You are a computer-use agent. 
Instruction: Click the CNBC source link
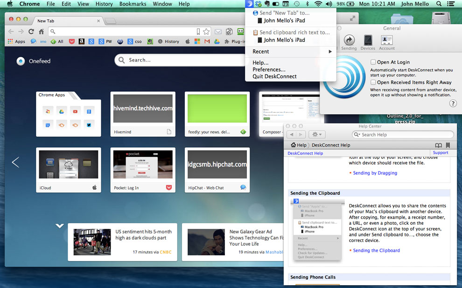166,252
